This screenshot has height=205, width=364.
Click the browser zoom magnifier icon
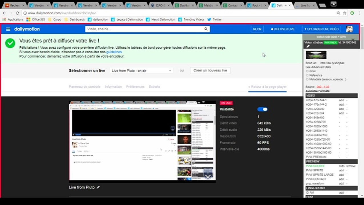click(x=338, y=13)
